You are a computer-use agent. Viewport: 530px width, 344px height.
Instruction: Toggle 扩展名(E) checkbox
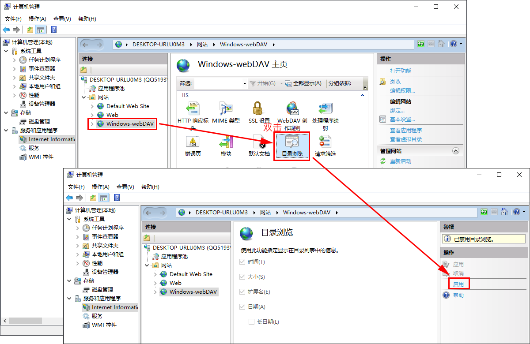(242, 292)
